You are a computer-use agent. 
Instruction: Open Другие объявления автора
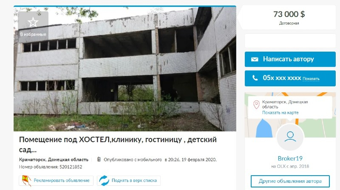click(290, 181)
